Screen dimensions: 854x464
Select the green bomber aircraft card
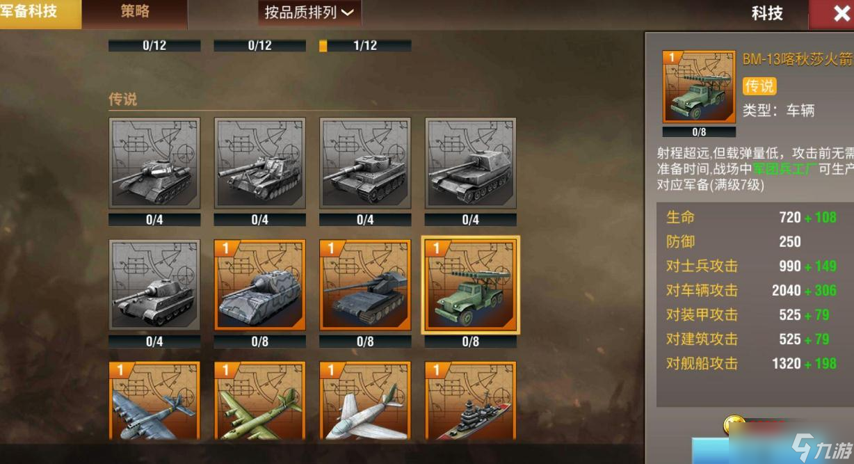click(259, 401)
